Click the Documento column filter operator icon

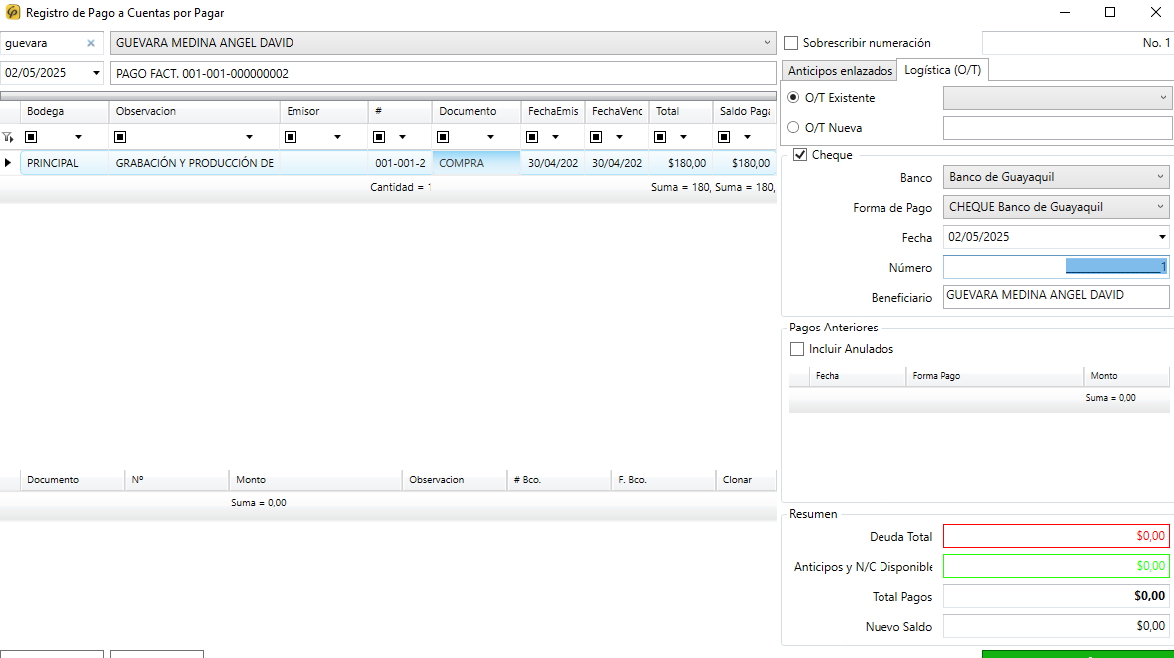point(444,137)
